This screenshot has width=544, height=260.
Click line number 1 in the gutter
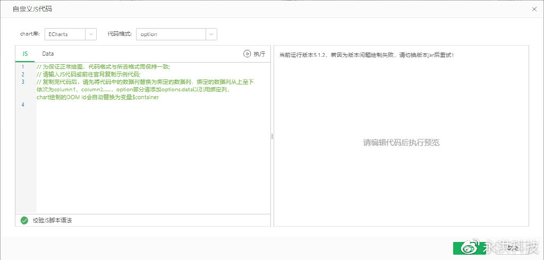23,66
